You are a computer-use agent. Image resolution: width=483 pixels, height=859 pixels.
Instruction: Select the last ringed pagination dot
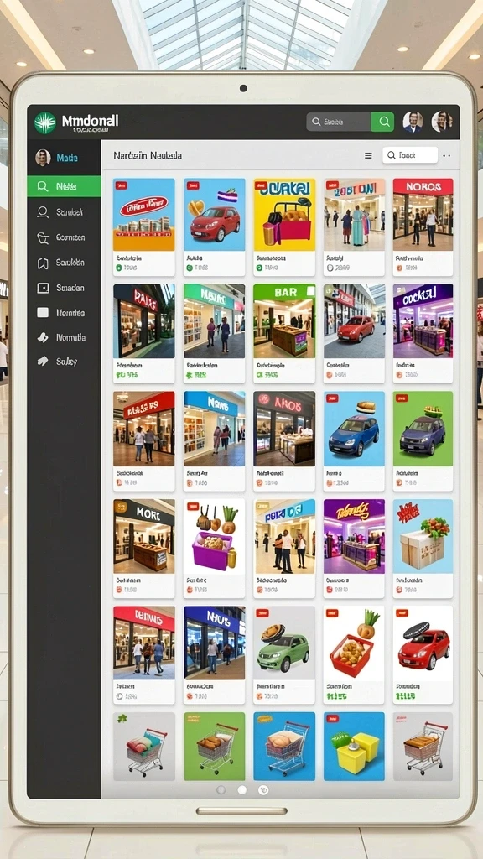point(263,789)
